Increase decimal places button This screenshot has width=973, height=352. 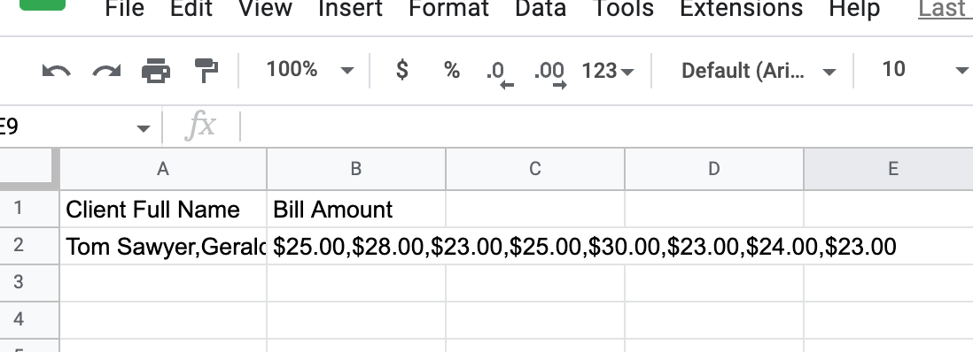coord(549,74)
